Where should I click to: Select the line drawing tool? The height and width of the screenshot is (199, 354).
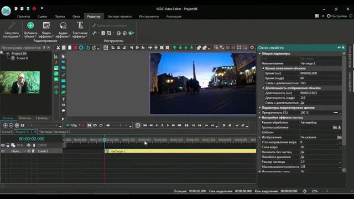pyautogui.click(x=64, y=75)
